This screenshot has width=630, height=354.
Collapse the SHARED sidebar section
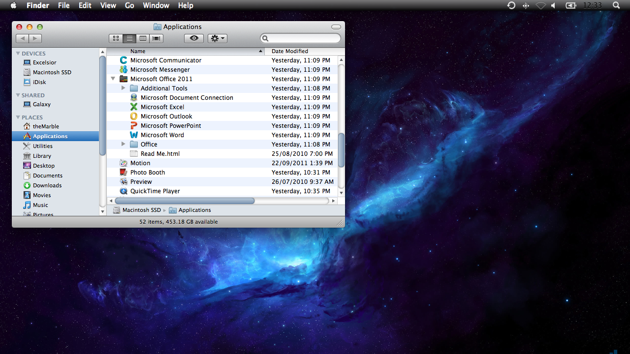click(18, 95)
